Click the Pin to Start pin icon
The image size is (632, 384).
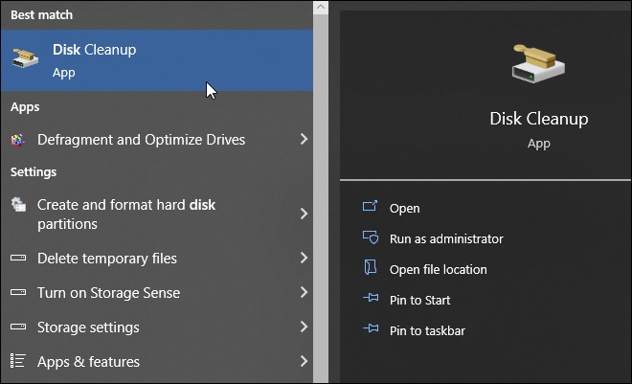pyautogui.click(x=371, y=298)
